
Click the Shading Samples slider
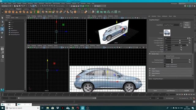180,60
